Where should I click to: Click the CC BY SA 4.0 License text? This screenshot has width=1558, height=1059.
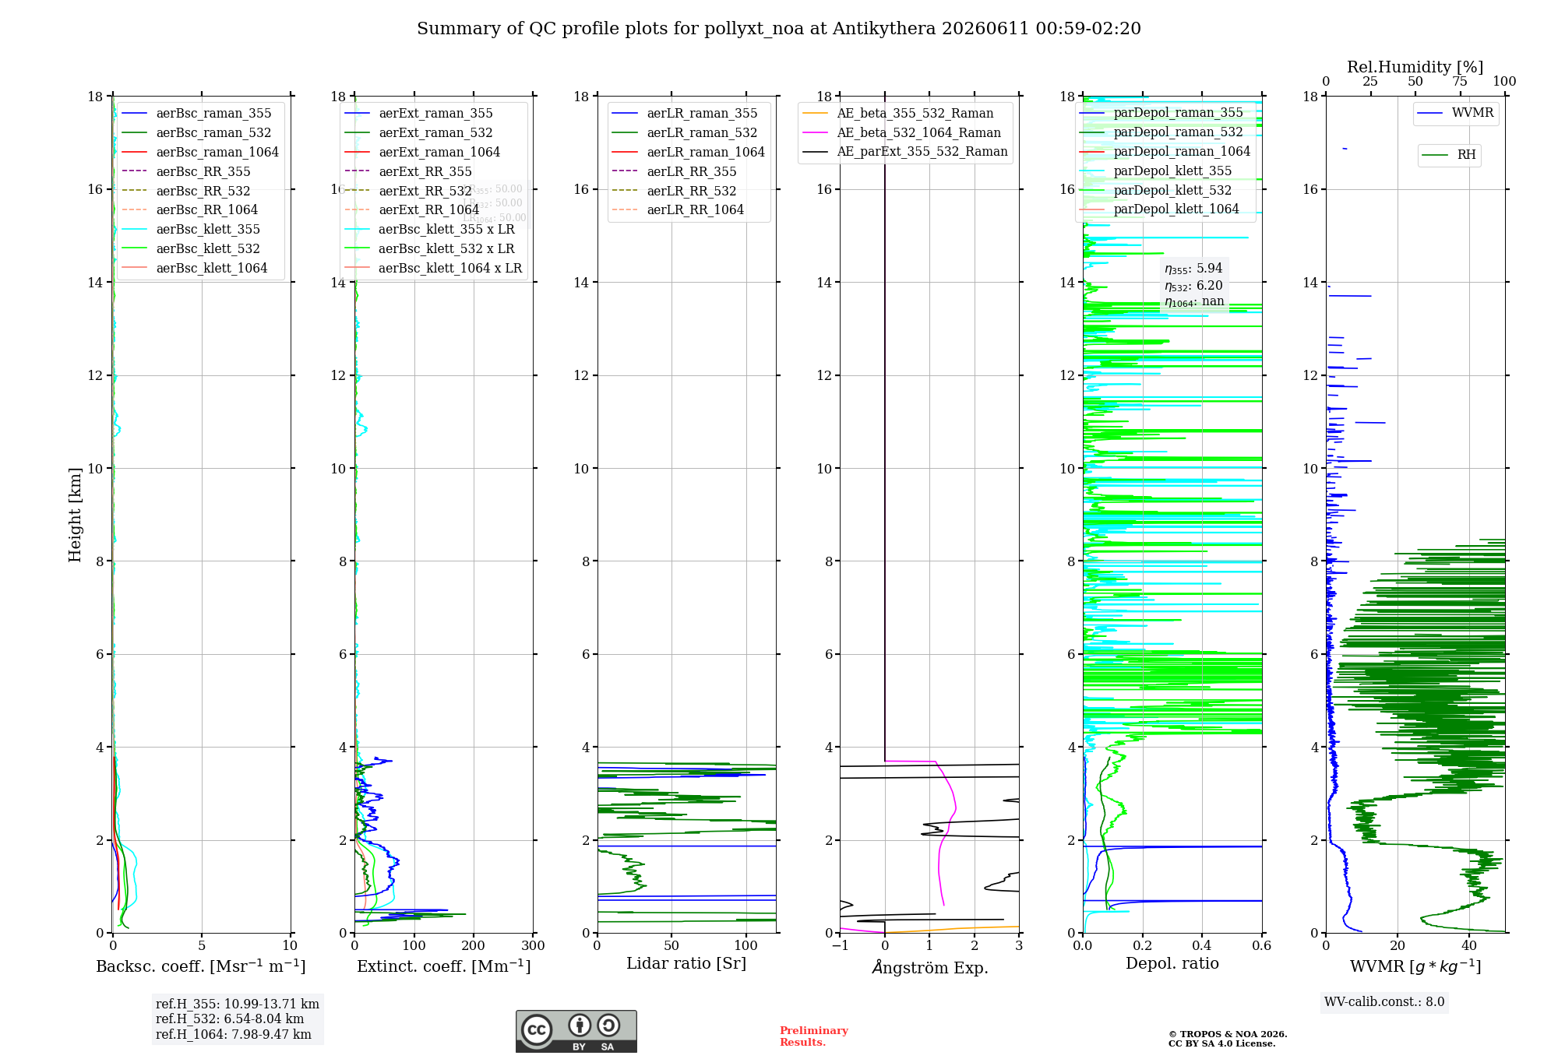[1221, 1044]
